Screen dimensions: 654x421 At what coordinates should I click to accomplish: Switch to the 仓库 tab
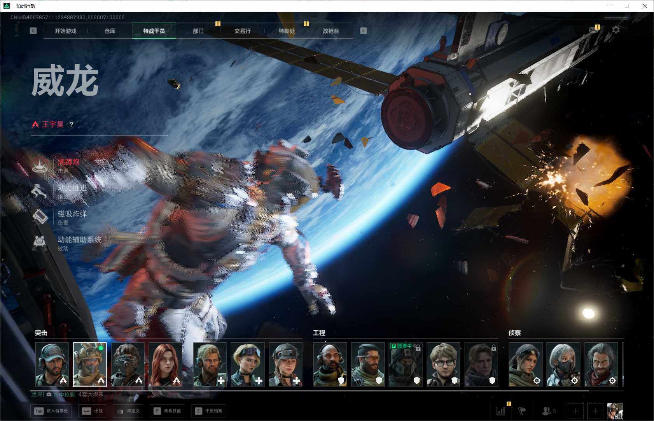110,31
